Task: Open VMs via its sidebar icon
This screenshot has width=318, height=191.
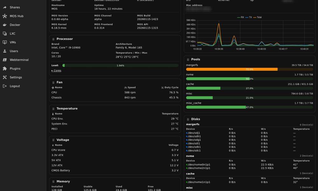Action: pos(4,42)
